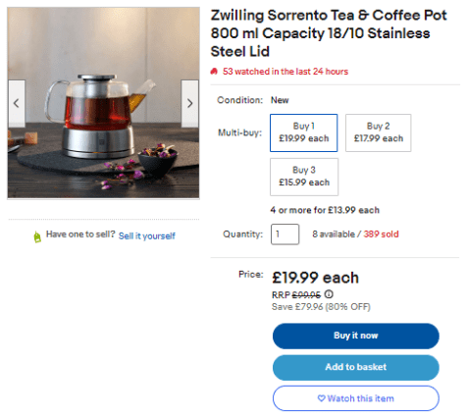466x416 pixels.
Task: Click the Quantity input field
Action: (285, 234)
